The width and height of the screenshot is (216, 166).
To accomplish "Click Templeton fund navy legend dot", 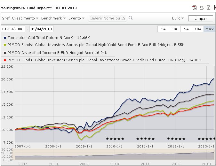I will tap(5, 38).
